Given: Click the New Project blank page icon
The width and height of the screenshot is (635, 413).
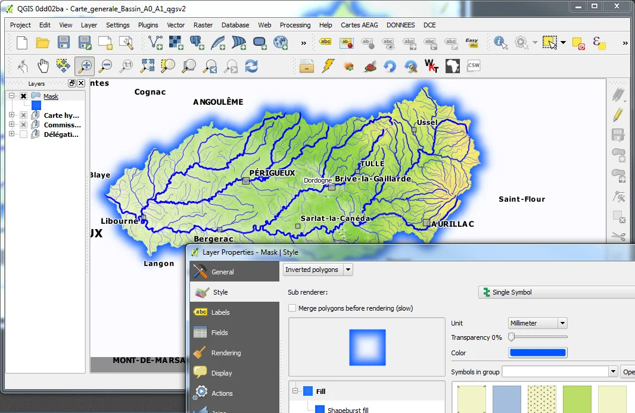Looking at the screenshot, I should pos(22,42).
